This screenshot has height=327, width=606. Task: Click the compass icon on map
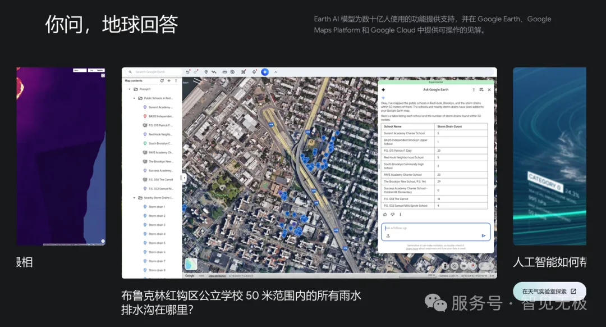(472, 266)
